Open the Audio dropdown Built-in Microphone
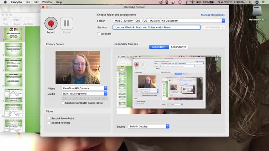The height and width of the screenshot is (151, 269). coord(84,94)
